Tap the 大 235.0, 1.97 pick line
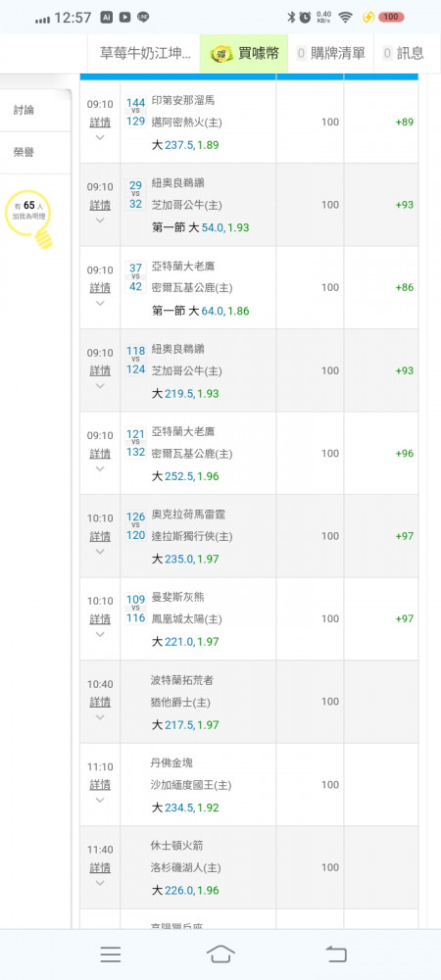Image resolution: width=441 pixels, height=980 pixels. pos(185,559)
